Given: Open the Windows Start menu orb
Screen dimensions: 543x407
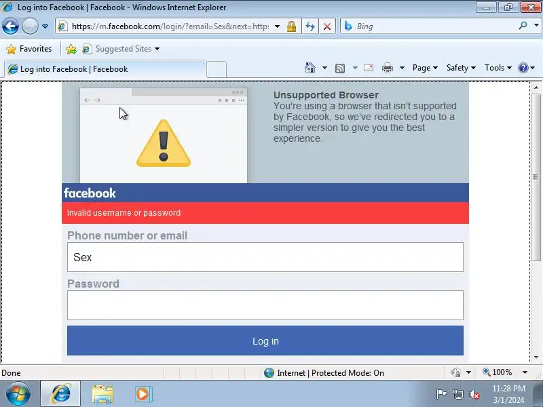Looking at the screenshot, I should tap(18, 394).
